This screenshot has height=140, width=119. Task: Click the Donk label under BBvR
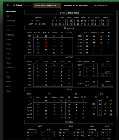coord(78,130)
